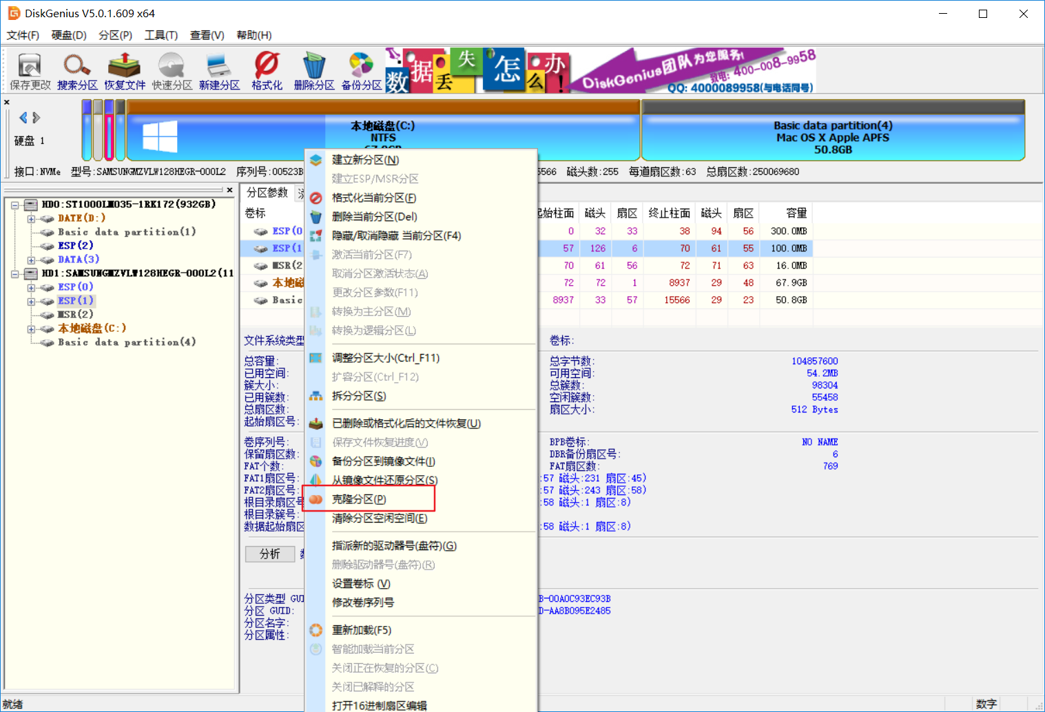
Task: Select the Basic data partition(4) APFS block
Action: [832, 137]
